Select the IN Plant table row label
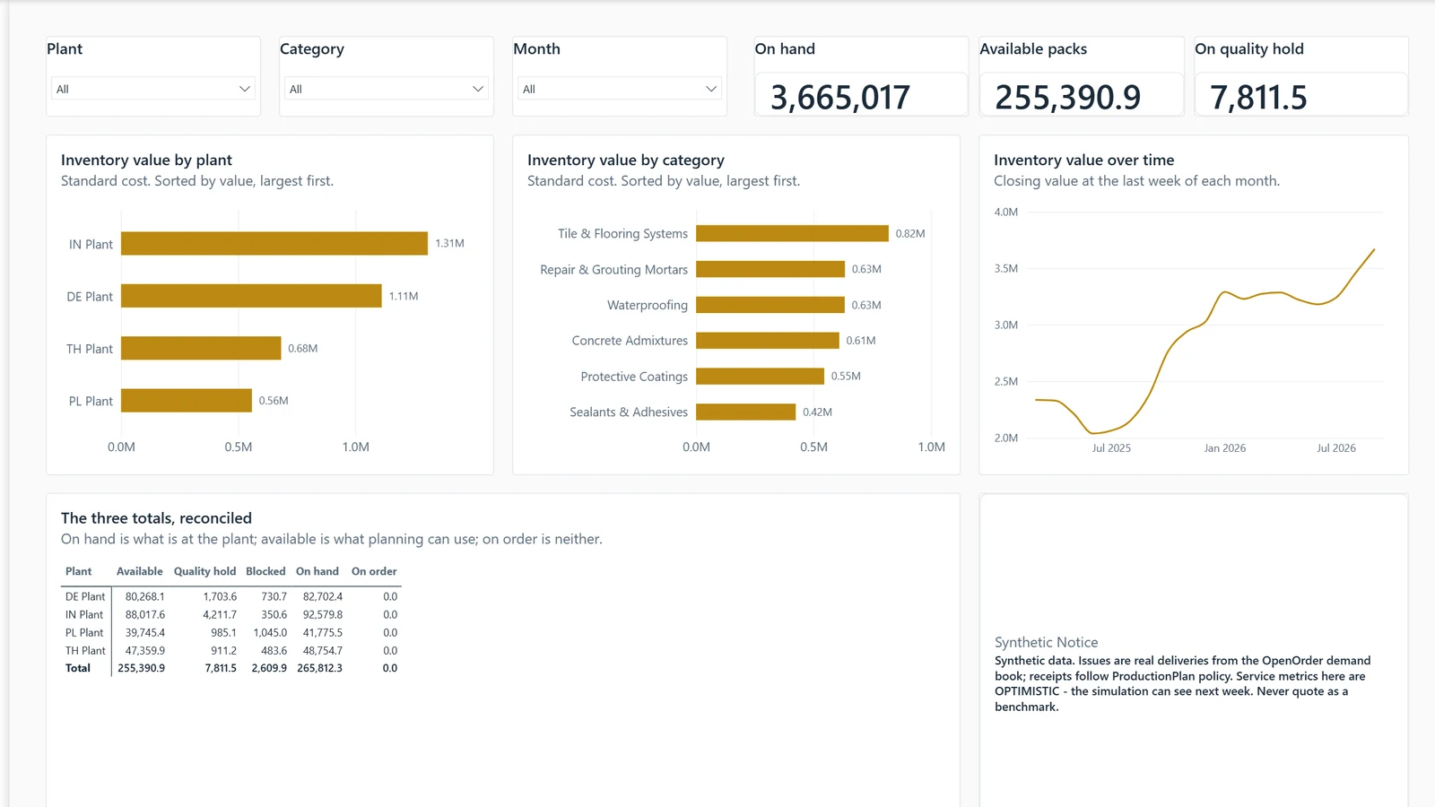The image size is (1435, 807). coord(84,614)
